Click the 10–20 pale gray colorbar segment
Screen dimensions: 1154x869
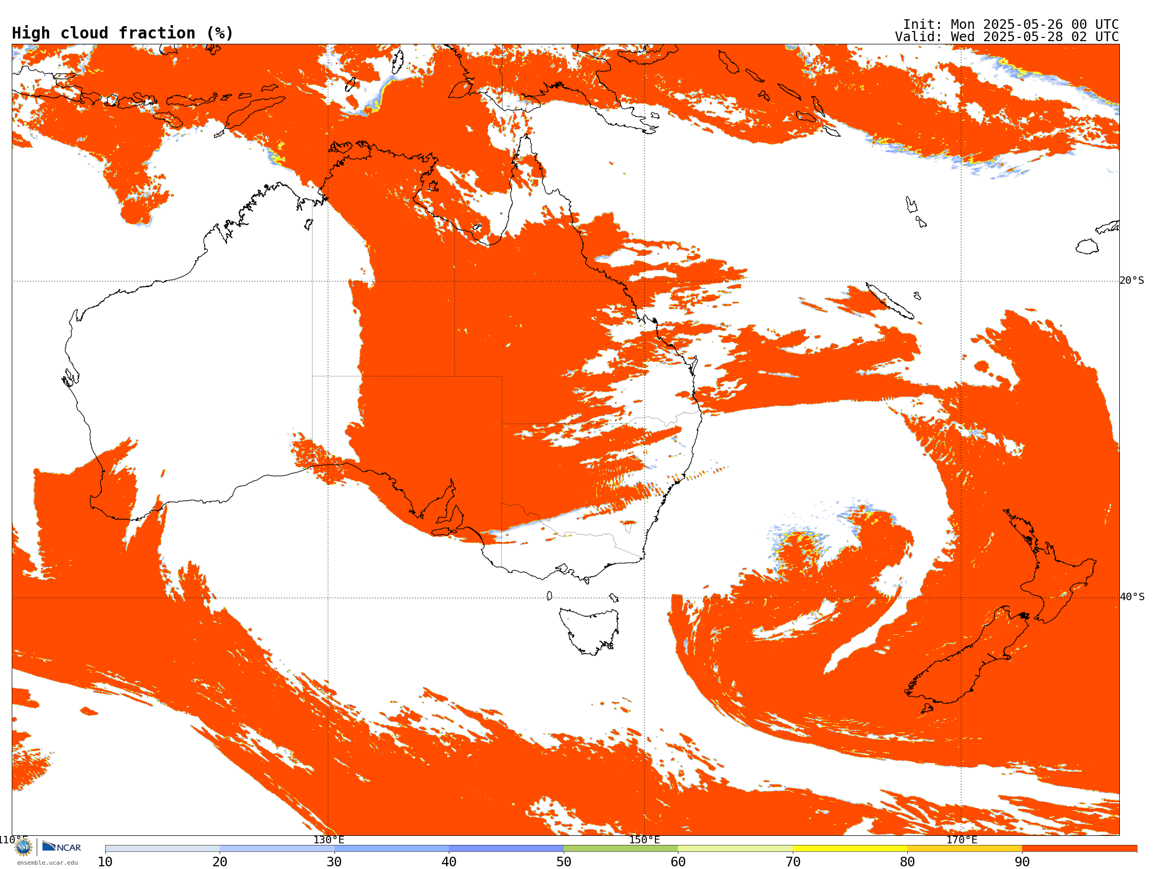(162, 849)
